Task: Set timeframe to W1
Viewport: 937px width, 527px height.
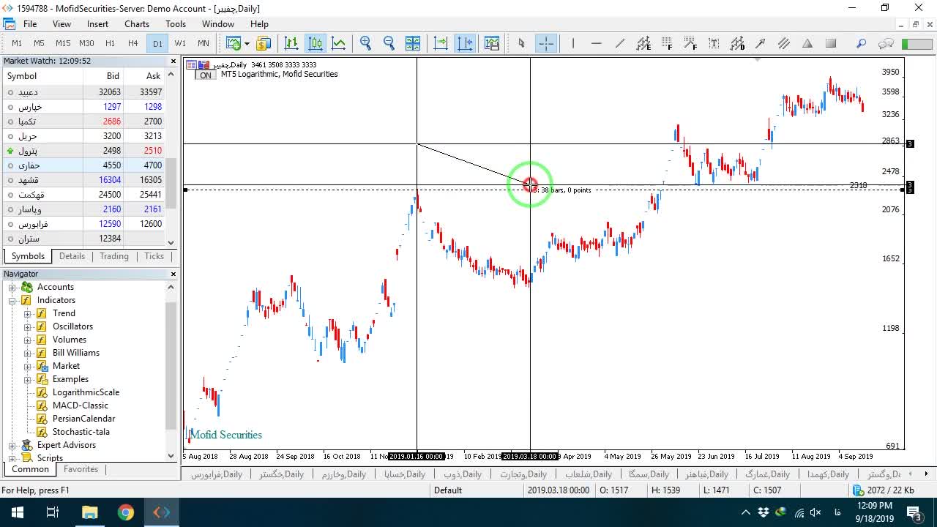Action: pos(180,43)
